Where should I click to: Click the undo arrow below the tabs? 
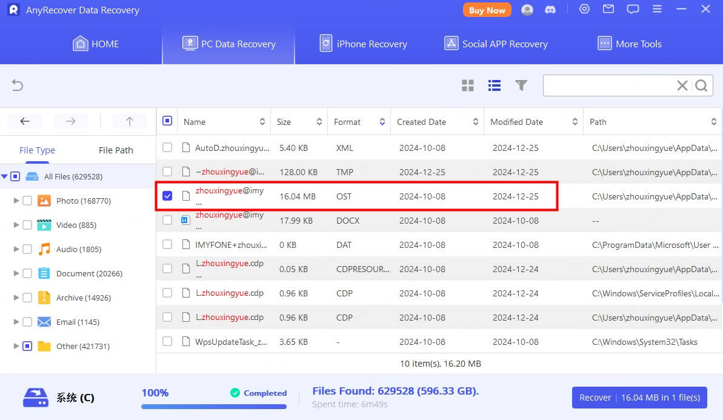[17, 85]
